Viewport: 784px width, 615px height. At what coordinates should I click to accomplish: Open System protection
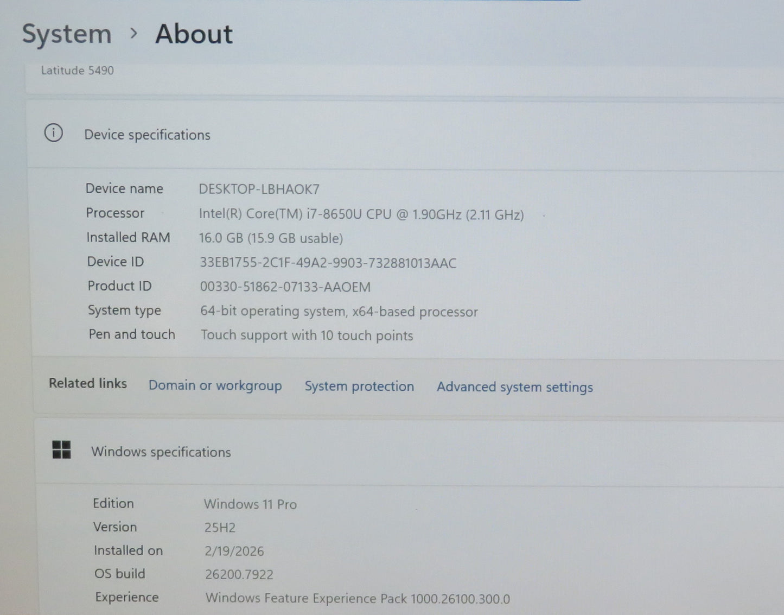359,386
